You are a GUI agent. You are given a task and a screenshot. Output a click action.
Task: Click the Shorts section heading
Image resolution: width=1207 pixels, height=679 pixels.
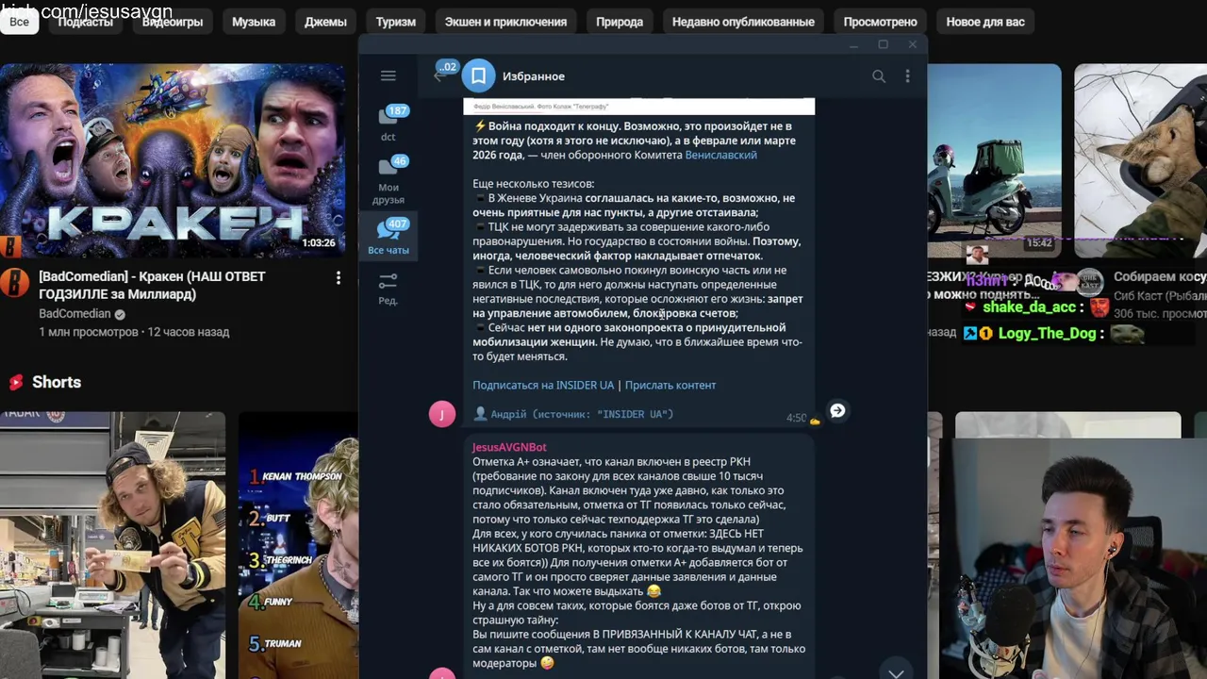57,382
